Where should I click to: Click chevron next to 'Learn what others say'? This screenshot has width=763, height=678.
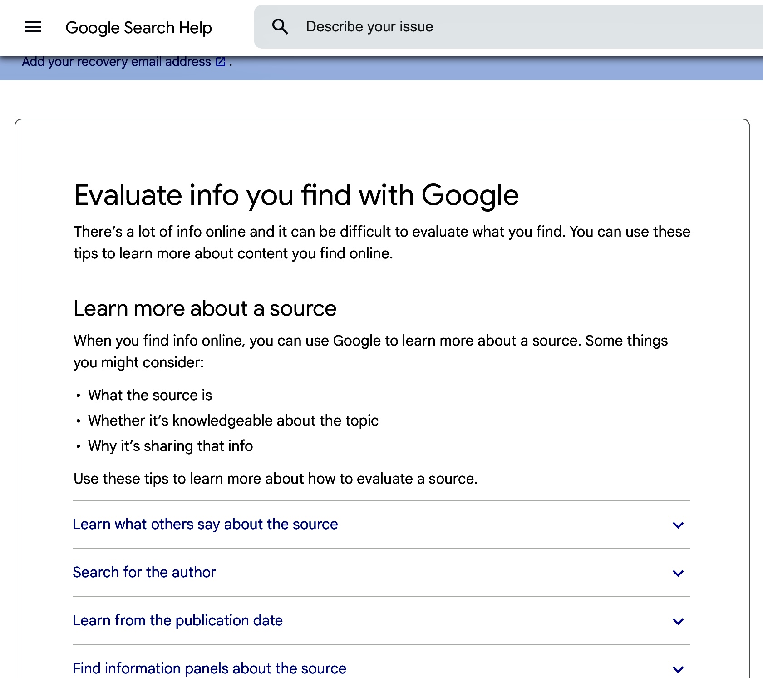[678, 525]
